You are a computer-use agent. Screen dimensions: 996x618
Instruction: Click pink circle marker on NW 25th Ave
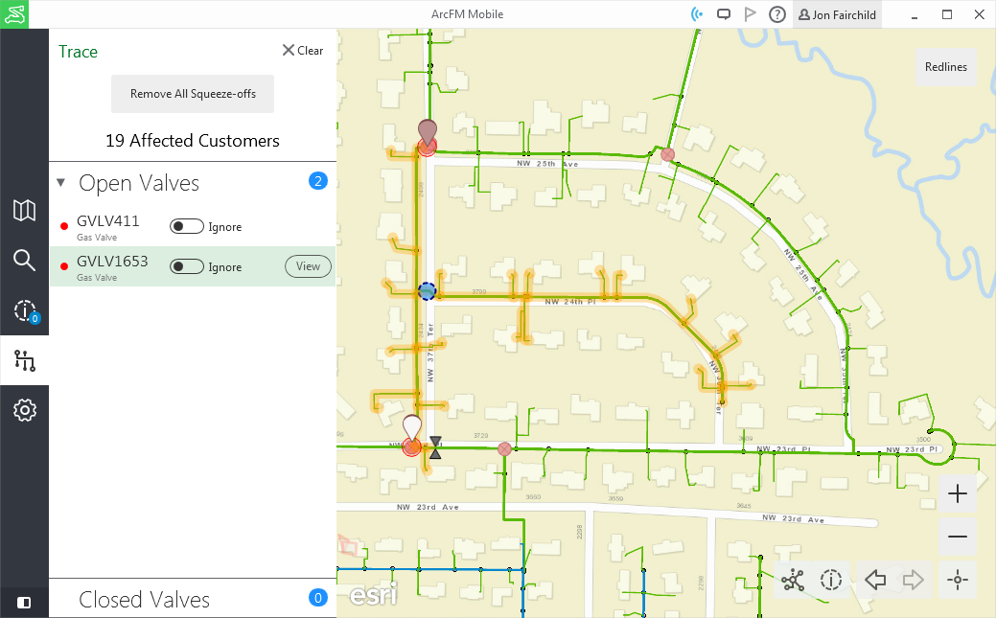[x=667, y=154]
